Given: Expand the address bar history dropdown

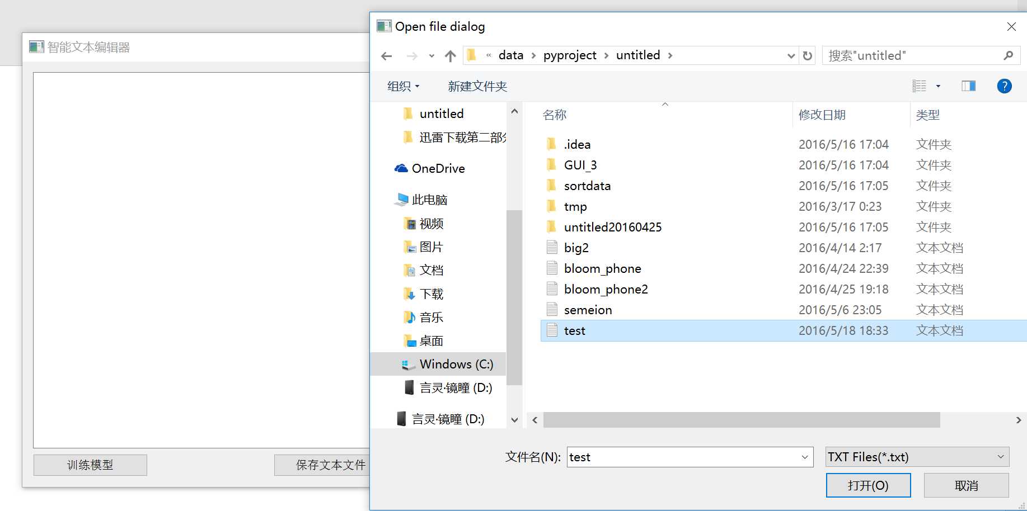Looking at the screenshot, I should click(791, 55).
